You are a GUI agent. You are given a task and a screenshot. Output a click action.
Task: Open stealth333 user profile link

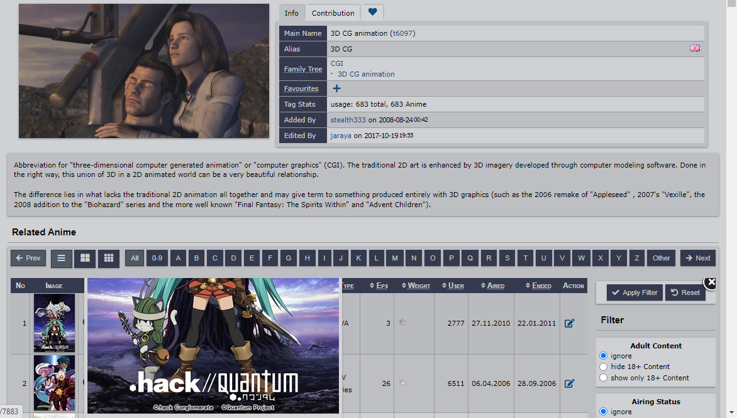pyautogui.click(x=348, y=120)
